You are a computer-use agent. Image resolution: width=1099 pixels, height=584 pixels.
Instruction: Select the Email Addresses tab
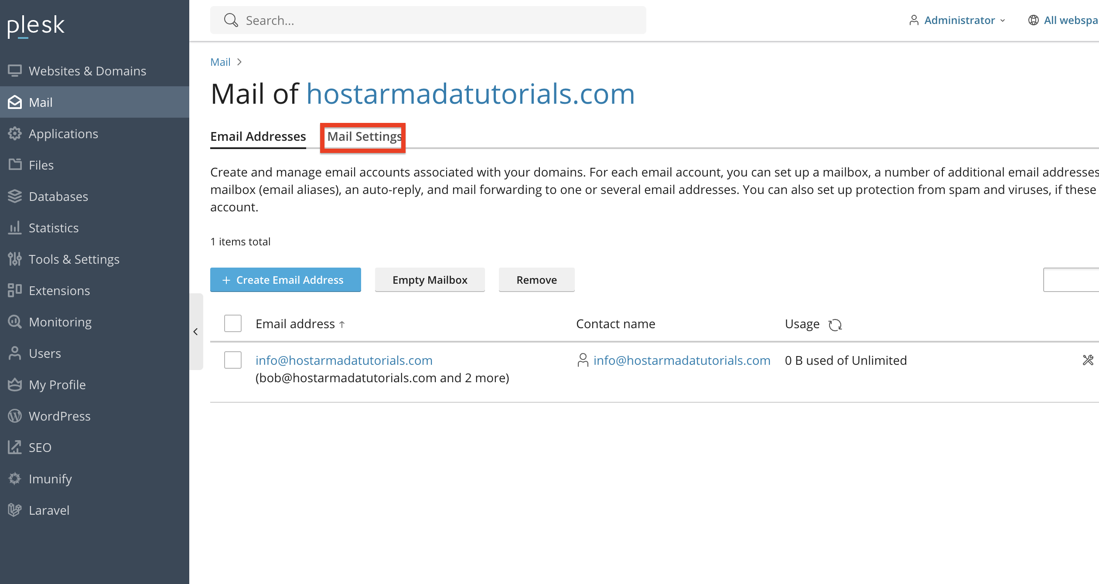pos(258,136)
